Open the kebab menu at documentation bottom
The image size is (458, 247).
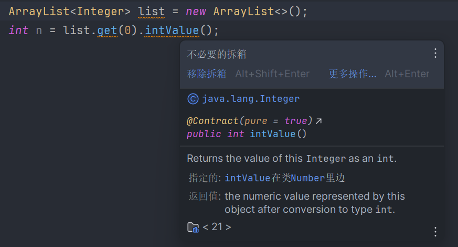click(x=435, y=232)
